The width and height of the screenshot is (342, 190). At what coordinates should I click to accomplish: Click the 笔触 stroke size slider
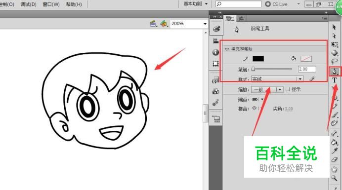coord(272,69)
